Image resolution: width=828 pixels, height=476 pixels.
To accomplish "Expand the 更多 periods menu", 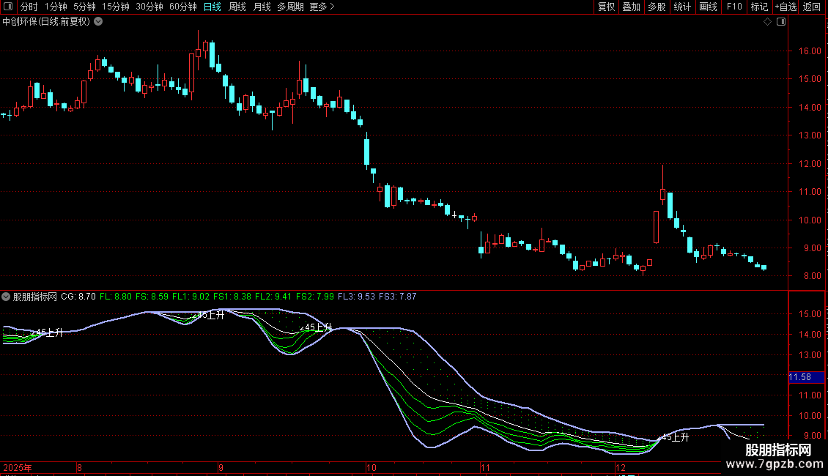I will [322, 7].
